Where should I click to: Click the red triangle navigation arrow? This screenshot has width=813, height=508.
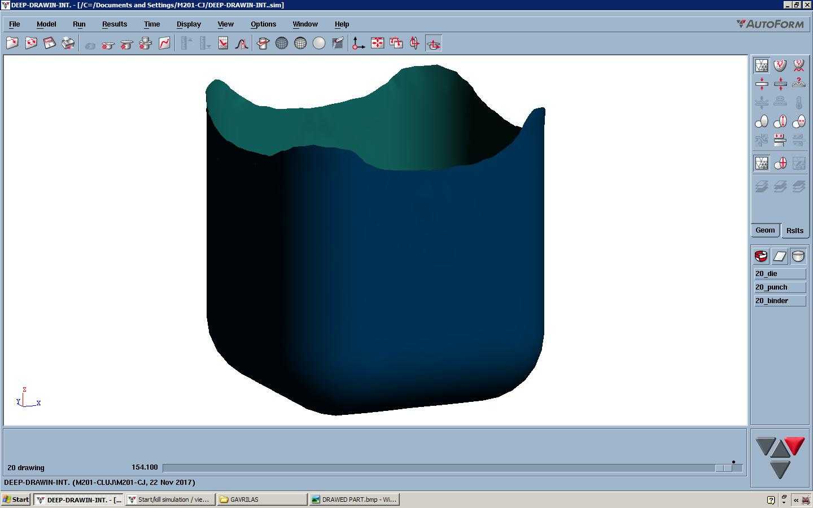tap(794, 446)
